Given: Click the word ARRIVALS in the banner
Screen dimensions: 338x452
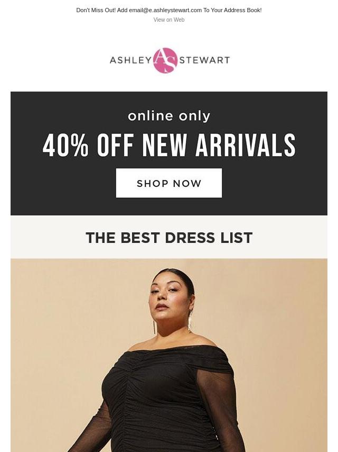Looking at the screenshot, I should pos(246,145).
